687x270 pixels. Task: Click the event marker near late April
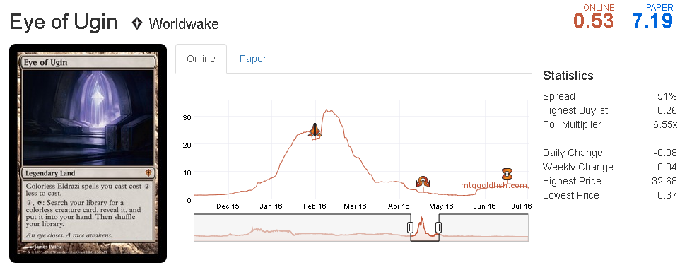423,182
